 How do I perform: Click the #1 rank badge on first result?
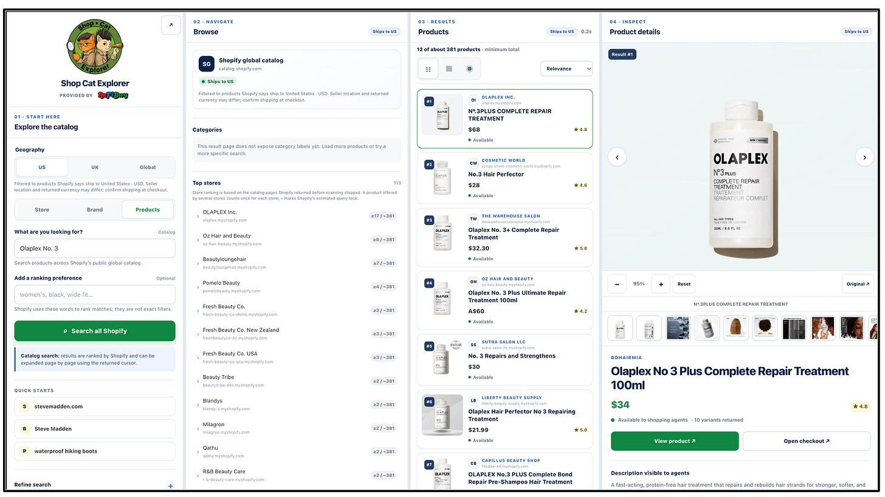pos(429,101)
